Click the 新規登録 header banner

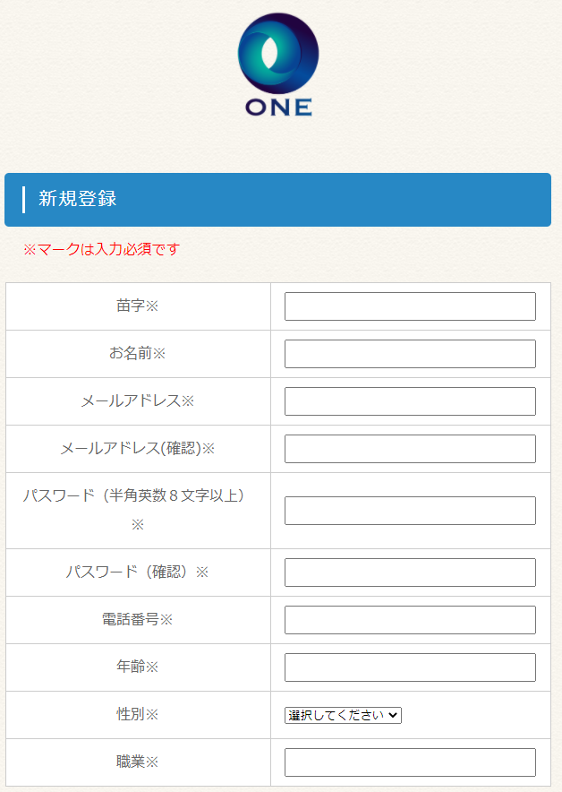coord(277,200)
